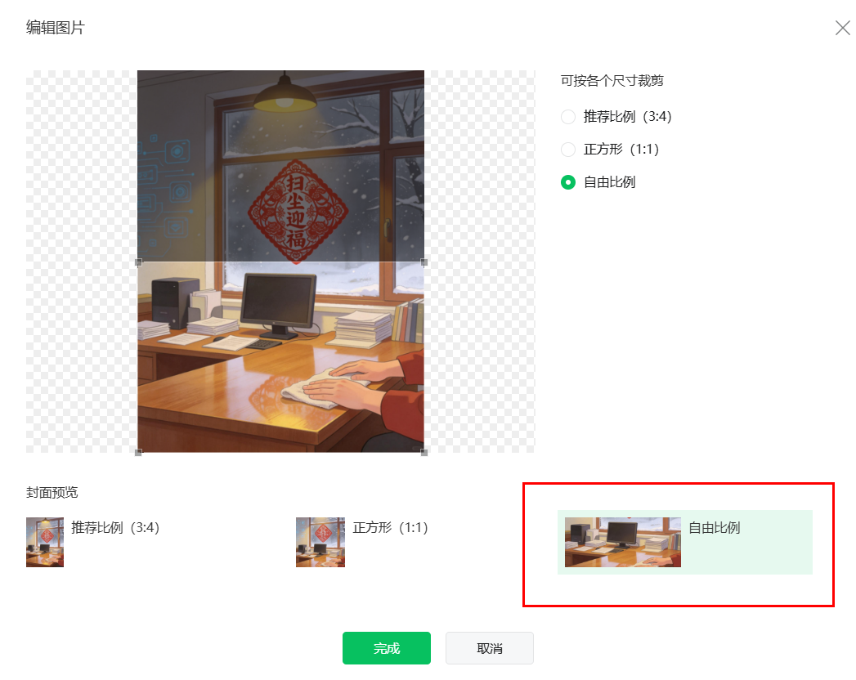Click the 正方形 (1:1) text in the crop options

(x=621, y=150)
